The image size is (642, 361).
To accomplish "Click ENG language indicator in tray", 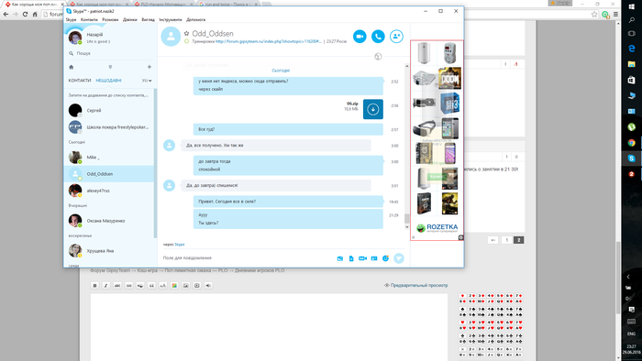I will pos(631,334).
